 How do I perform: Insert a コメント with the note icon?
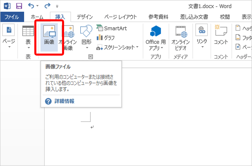221,34
